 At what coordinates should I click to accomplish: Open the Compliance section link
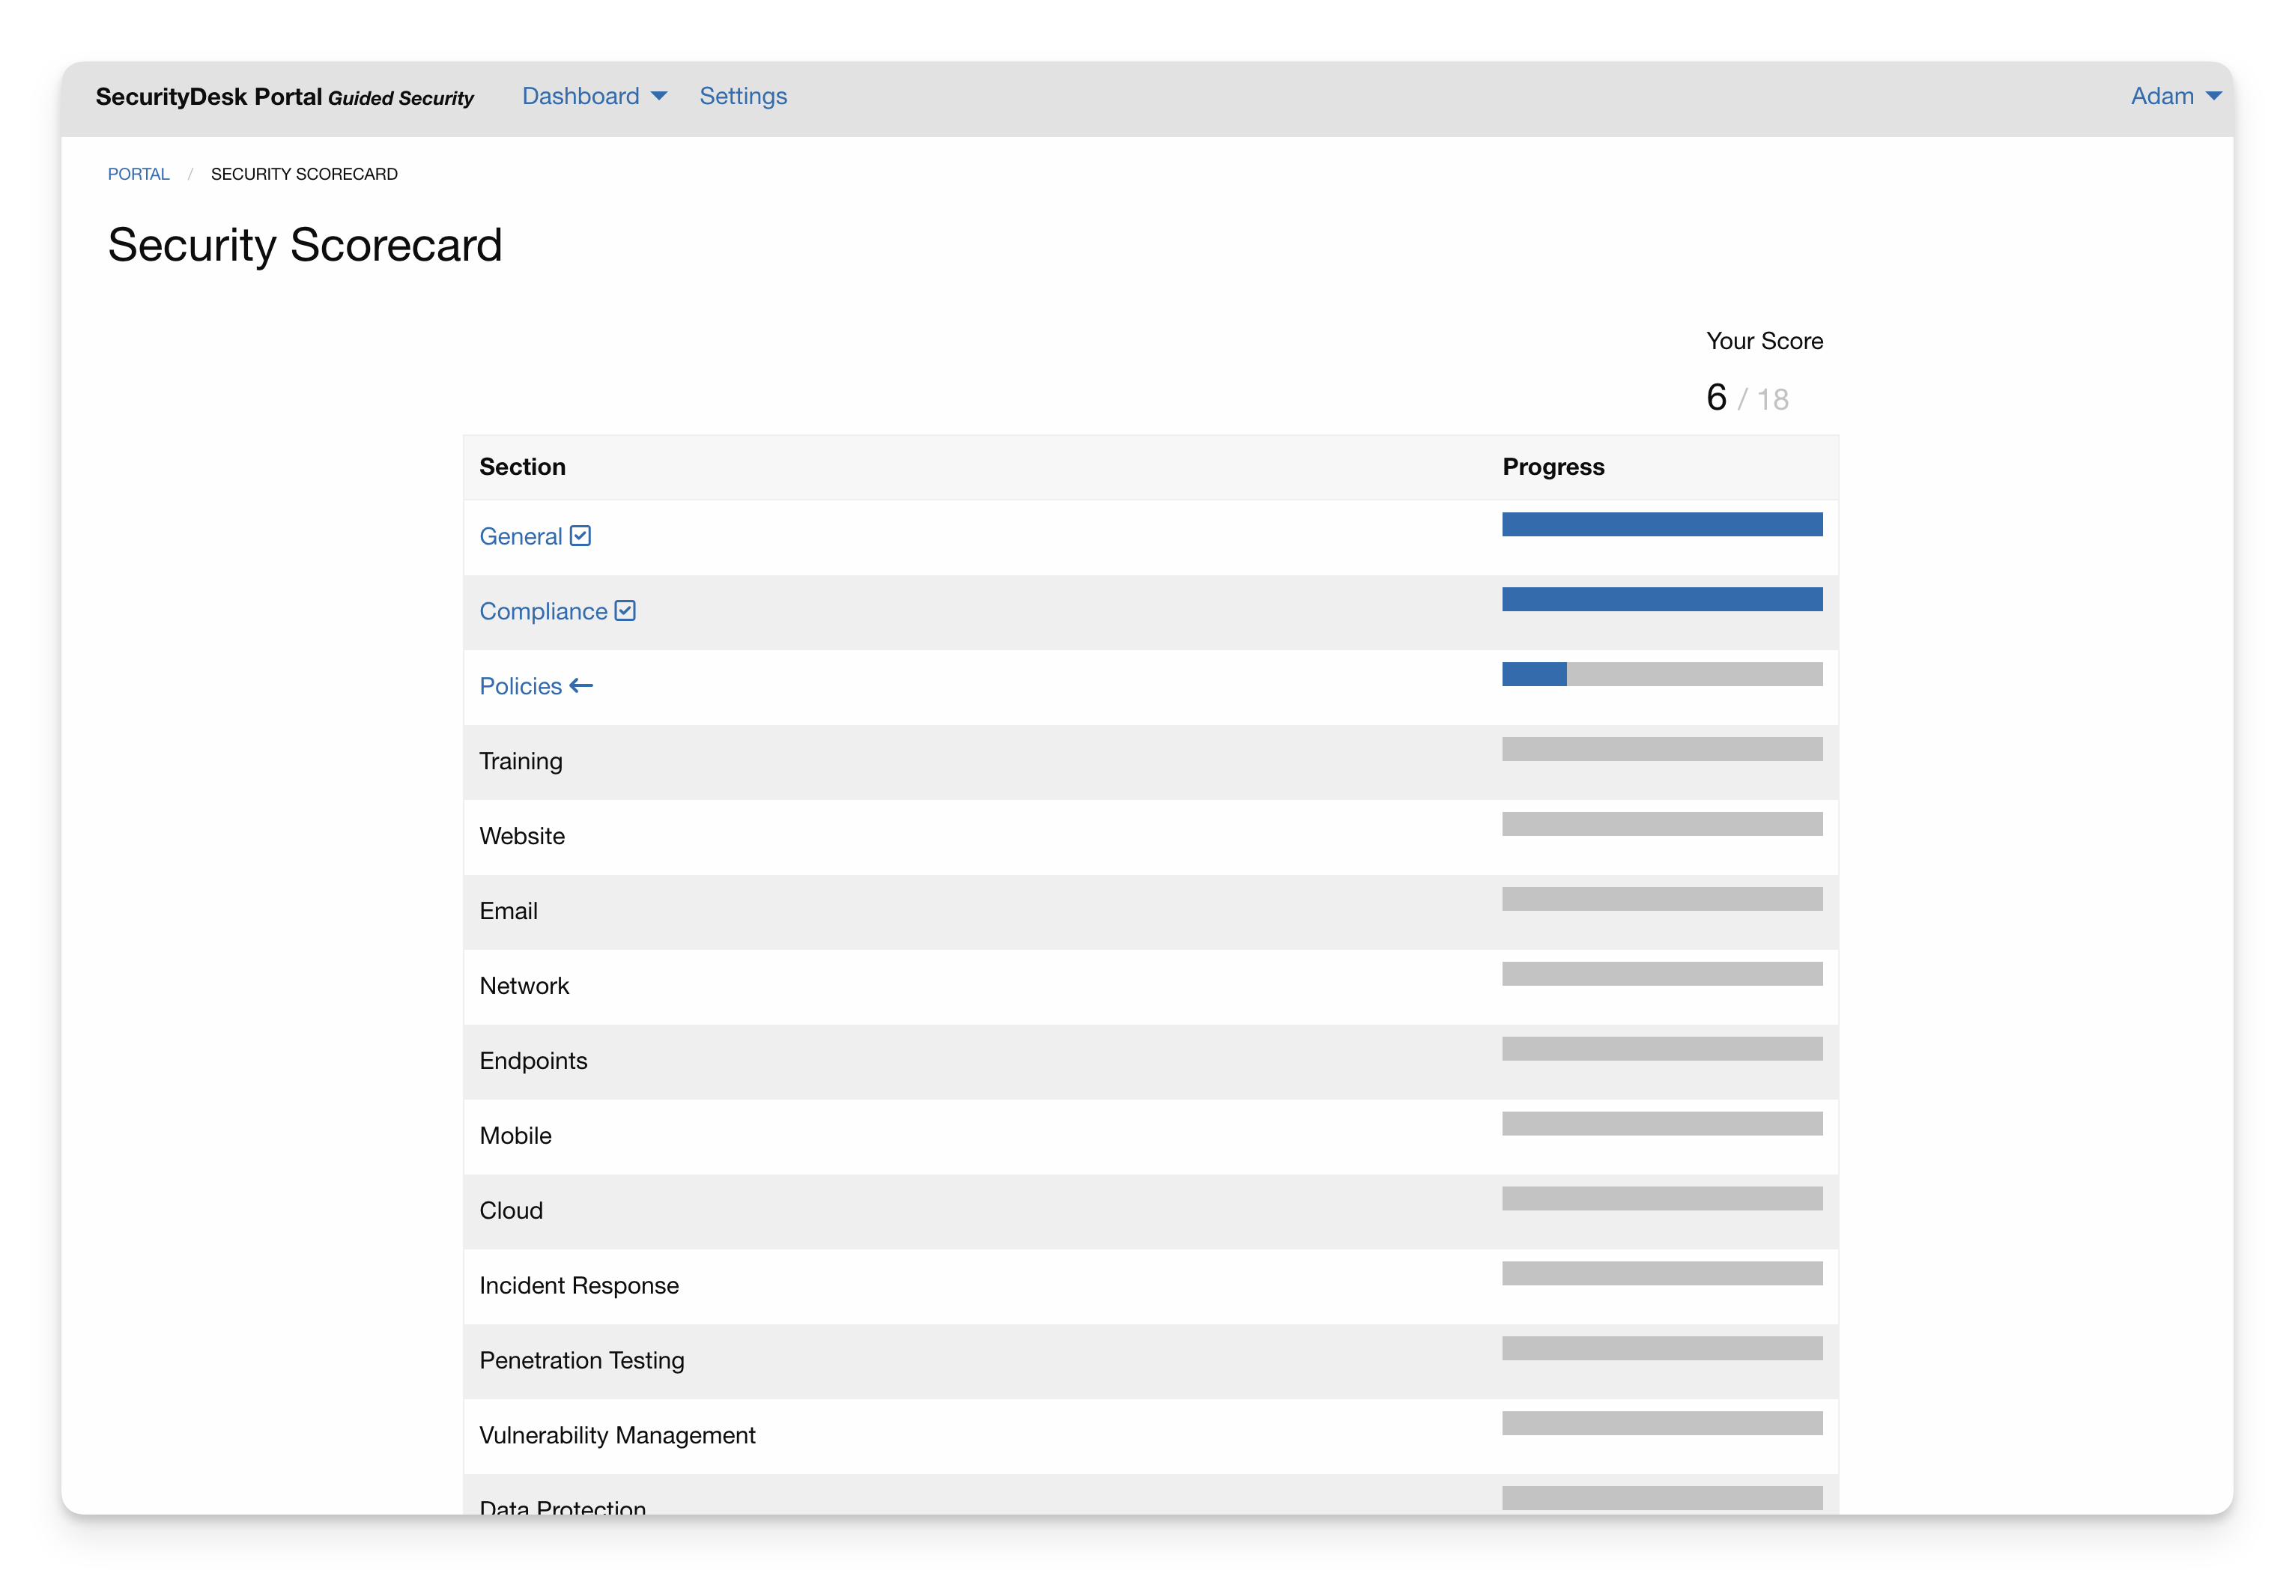click(x=543, y=611)
